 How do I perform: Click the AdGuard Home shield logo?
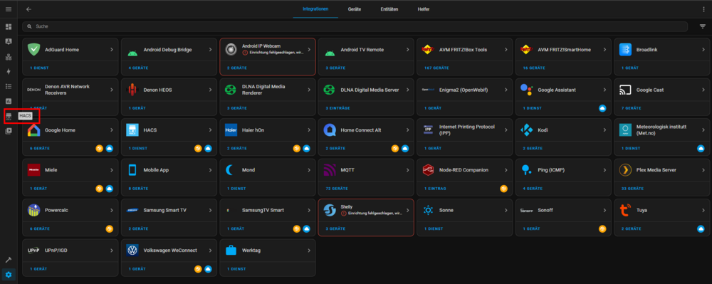click(x=33, y=49)
